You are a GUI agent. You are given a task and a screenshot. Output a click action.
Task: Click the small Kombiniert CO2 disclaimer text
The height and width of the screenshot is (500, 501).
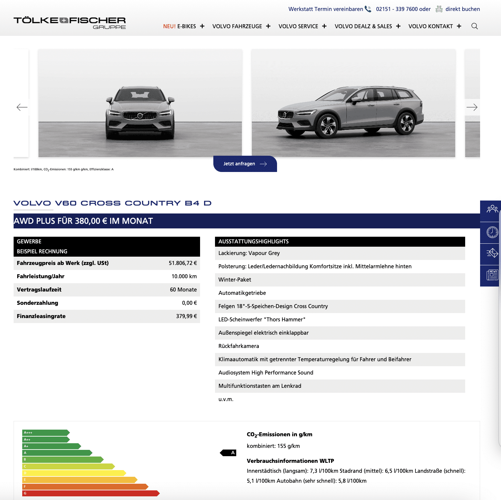pyautogui.click(x=63, y=169)
